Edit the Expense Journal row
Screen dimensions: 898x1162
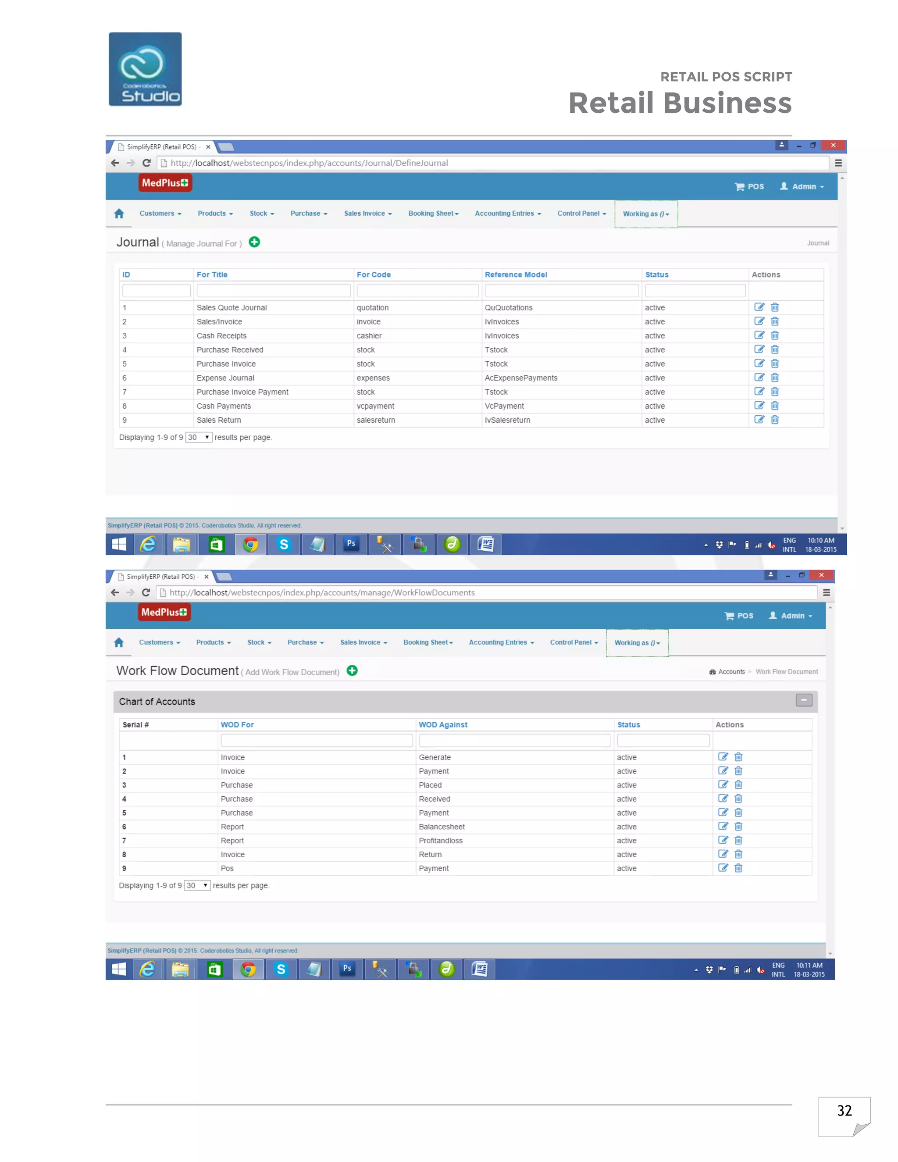point(759,377)
